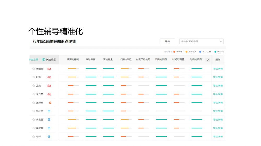Click the star icon beside 叶锋
The image size is (261, 146).
(x=33, y=77)
